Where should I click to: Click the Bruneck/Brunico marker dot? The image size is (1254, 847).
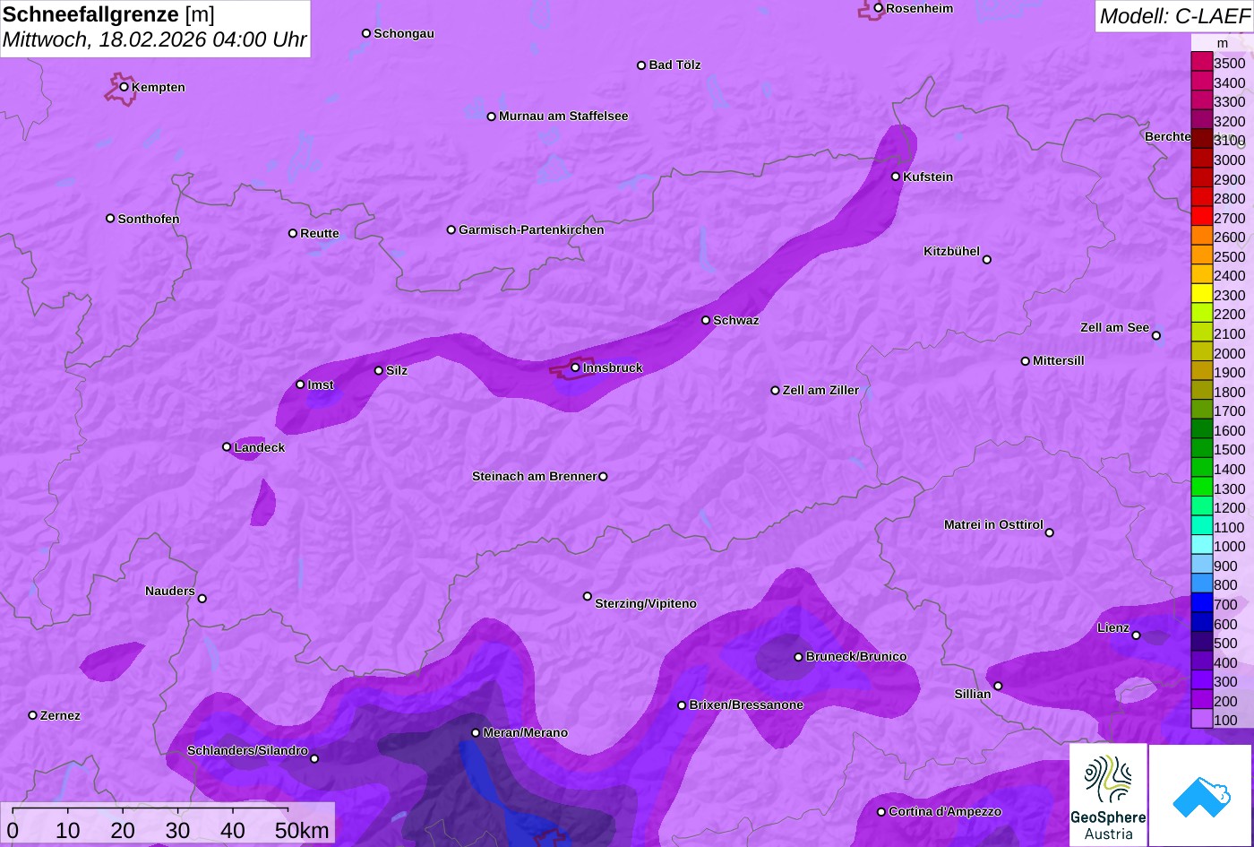(x=798, y=657)
